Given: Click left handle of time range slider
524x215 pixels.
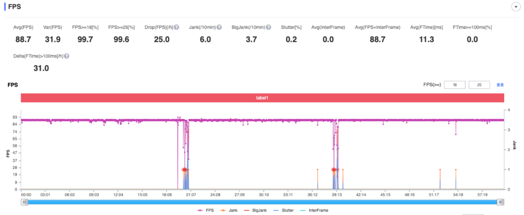Looking at the screenshot, I should (24, 202).
